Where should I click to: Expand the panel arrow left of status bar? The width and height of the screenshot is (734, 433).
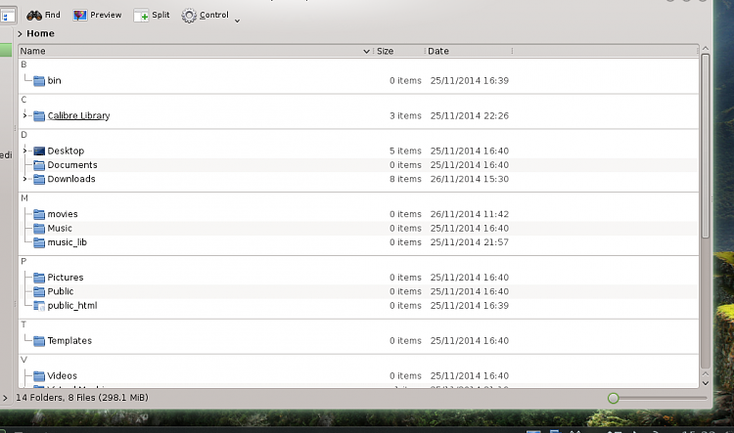(5, 398)
